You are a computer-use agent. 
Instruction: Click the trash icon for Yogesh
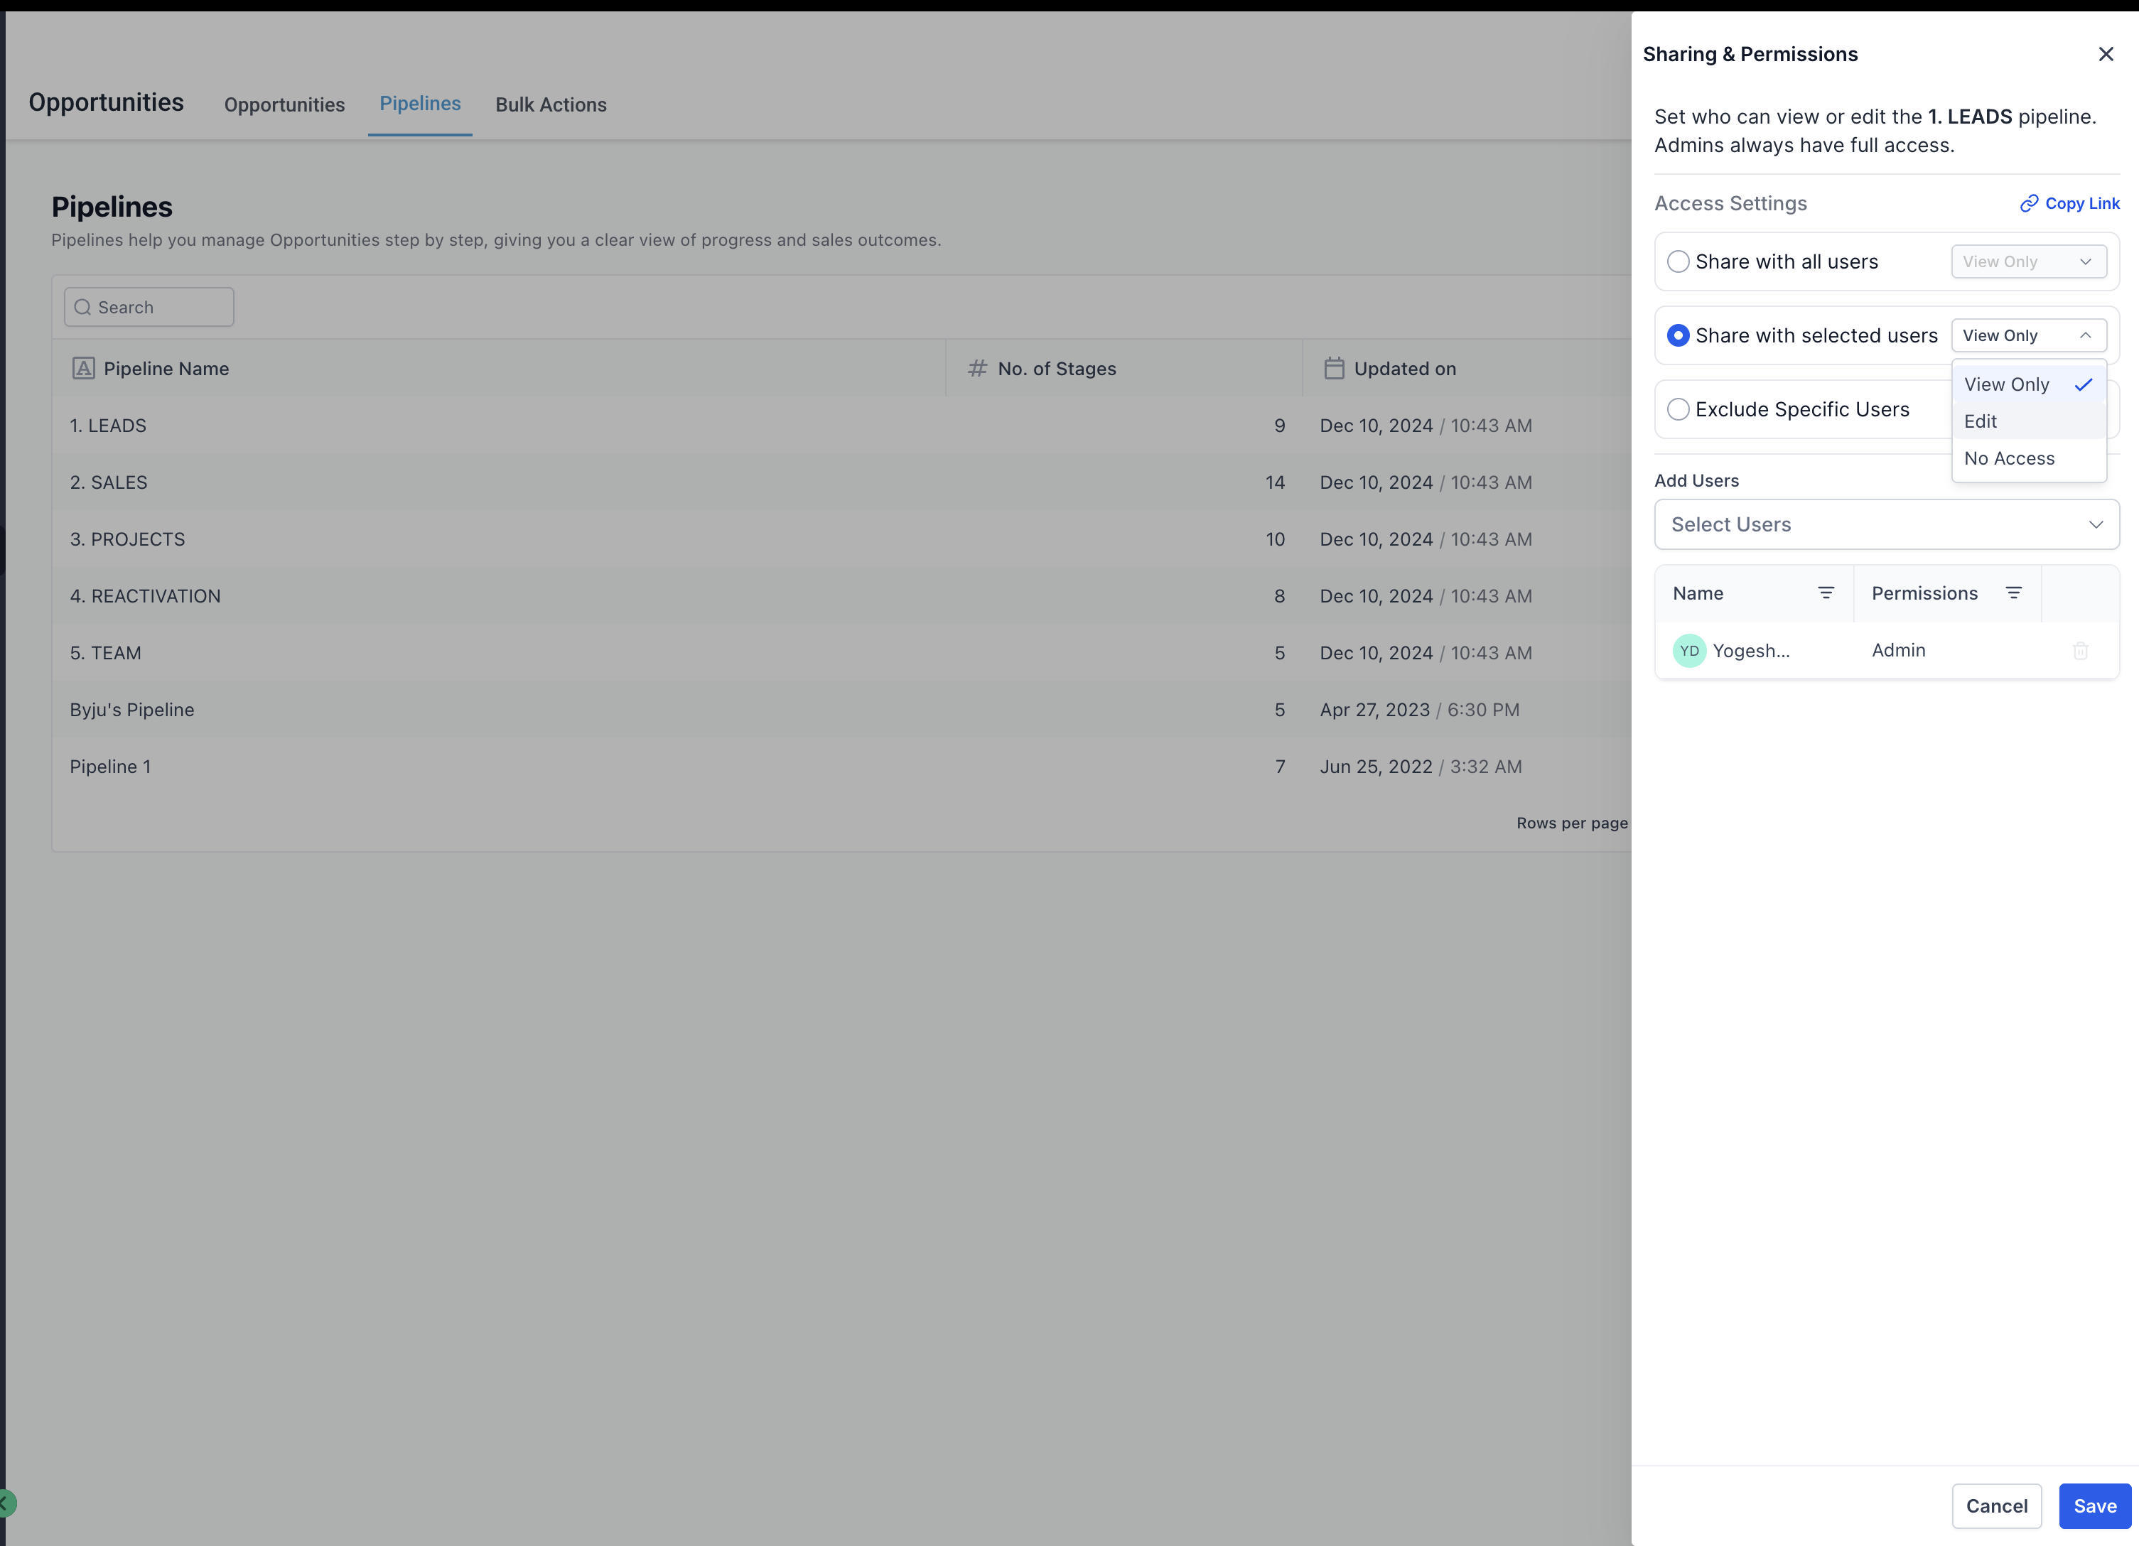2081,651
